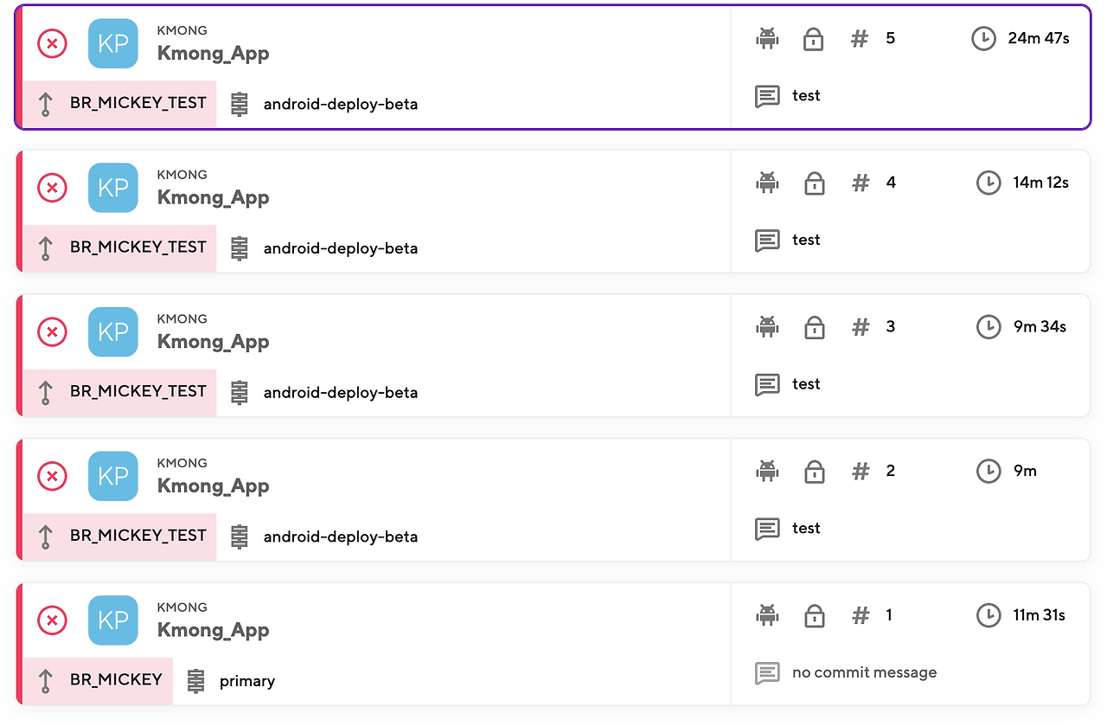Click the commit message icon on build #4
The height and width of the screenshot is (726, 1107).
(767, 241)
